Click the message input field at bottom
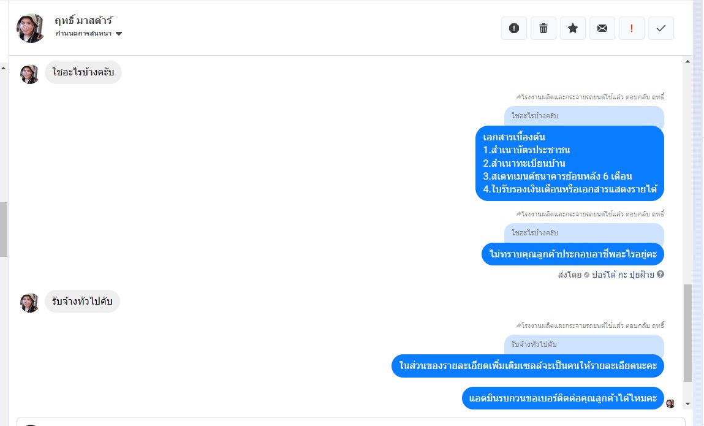Screen dimensions: 704x426 tap(351, 422)
